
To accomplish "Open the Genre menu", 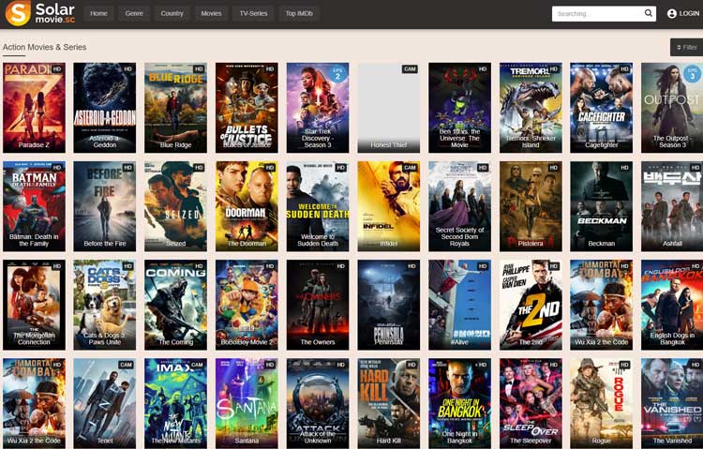I will click(x=134, y=13).
